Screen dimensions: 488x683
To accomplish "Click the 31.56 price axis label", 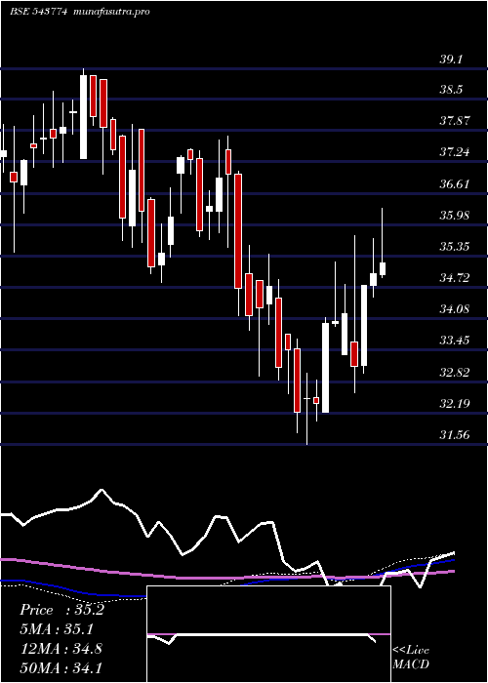I will [455, 434].
